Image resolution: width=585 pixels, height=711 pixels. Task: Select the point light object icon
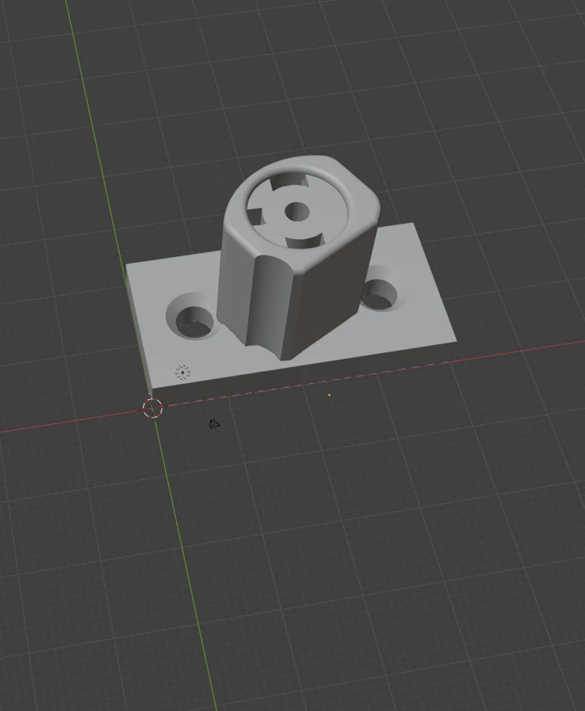[183, 372]
